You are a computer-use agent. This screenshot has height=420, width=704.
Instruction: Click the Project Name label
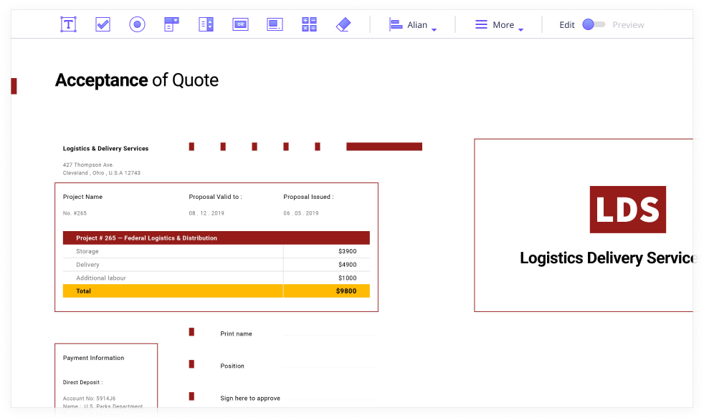[82, 197]
